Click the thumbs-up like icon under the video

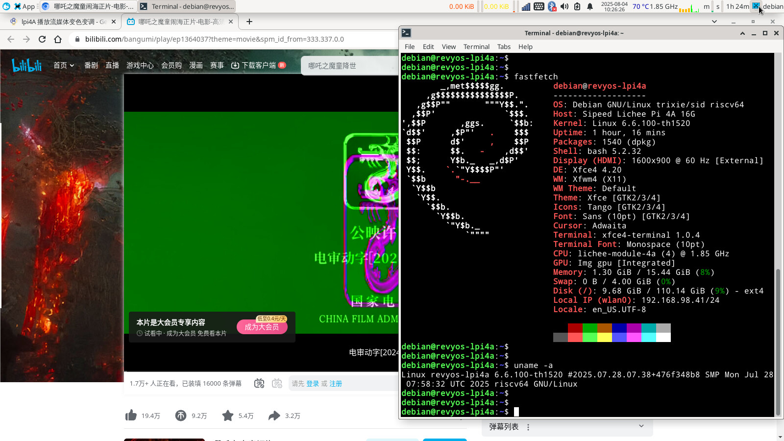click(x=131, y=416)
